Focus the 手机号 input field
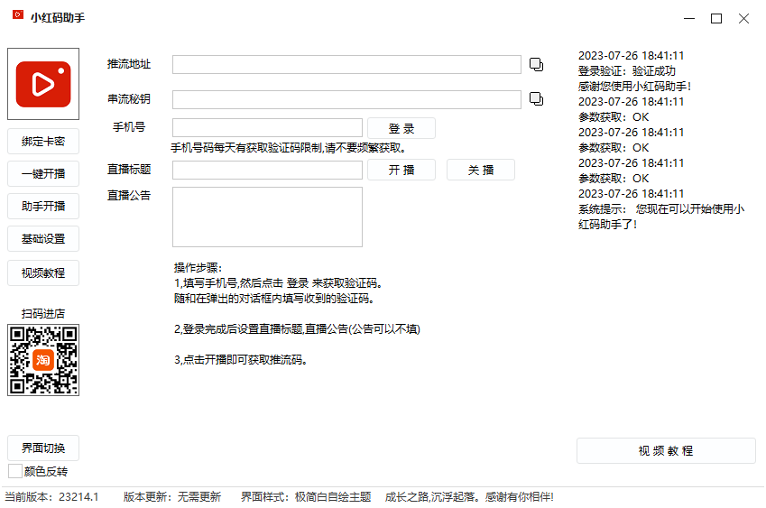The height and width of the screenshot is (508, 766). [267, 128]
